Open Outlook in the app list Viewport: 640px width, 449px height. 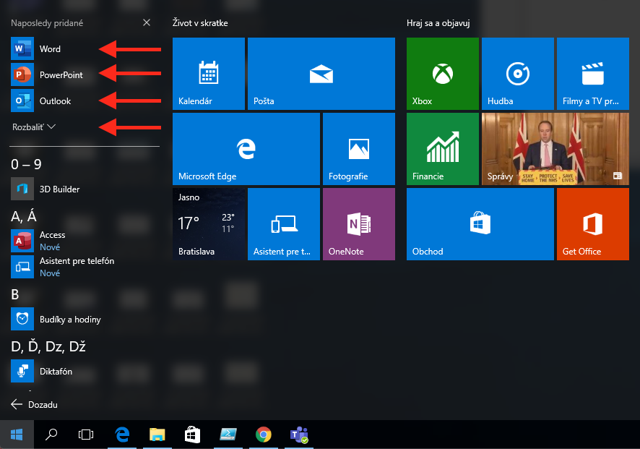click(55, 101)
